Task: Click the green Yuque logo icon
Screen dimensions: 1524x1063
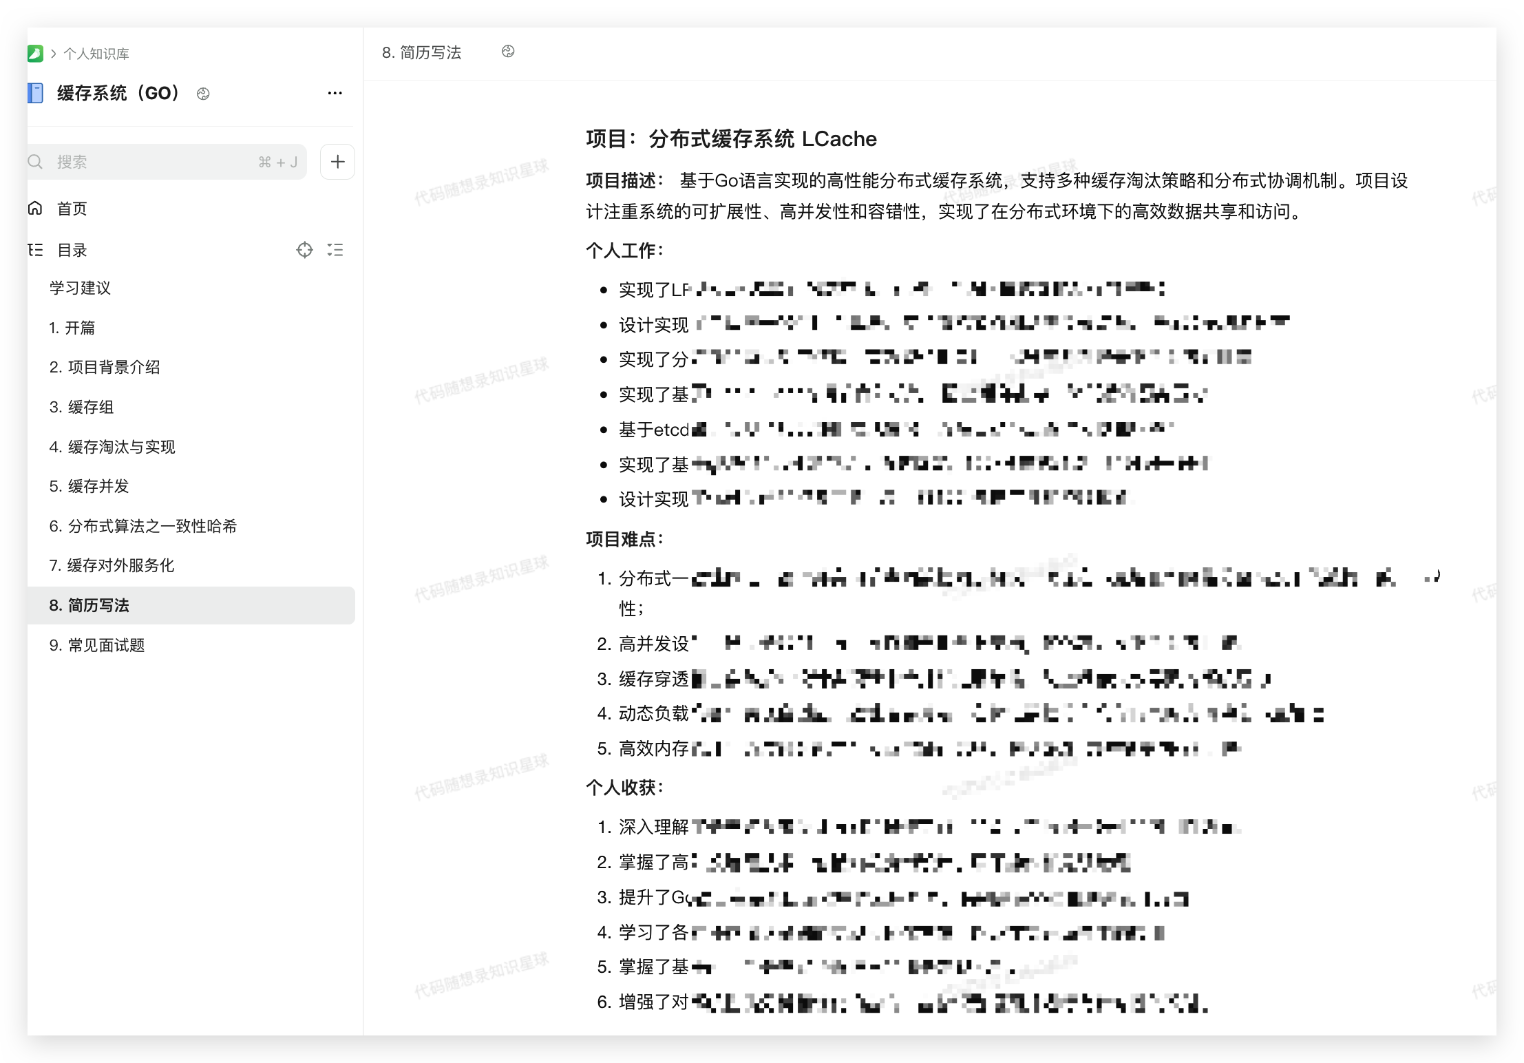Action: tap(35, 54)
